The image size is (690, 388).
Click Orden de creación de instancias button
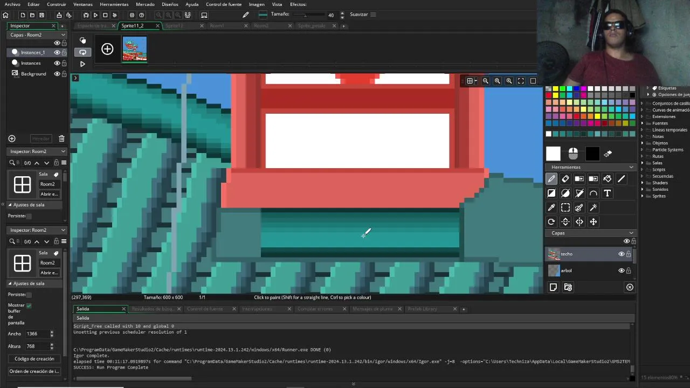point(34,371)
